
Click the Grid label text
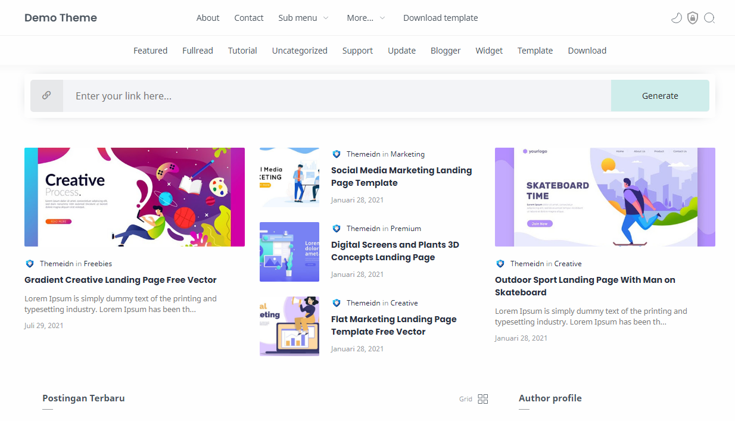coord(466,399)
